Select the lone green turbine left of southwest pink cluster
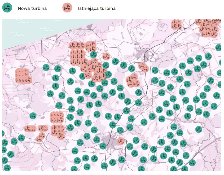224x175 pixels. tap(33, 116)
